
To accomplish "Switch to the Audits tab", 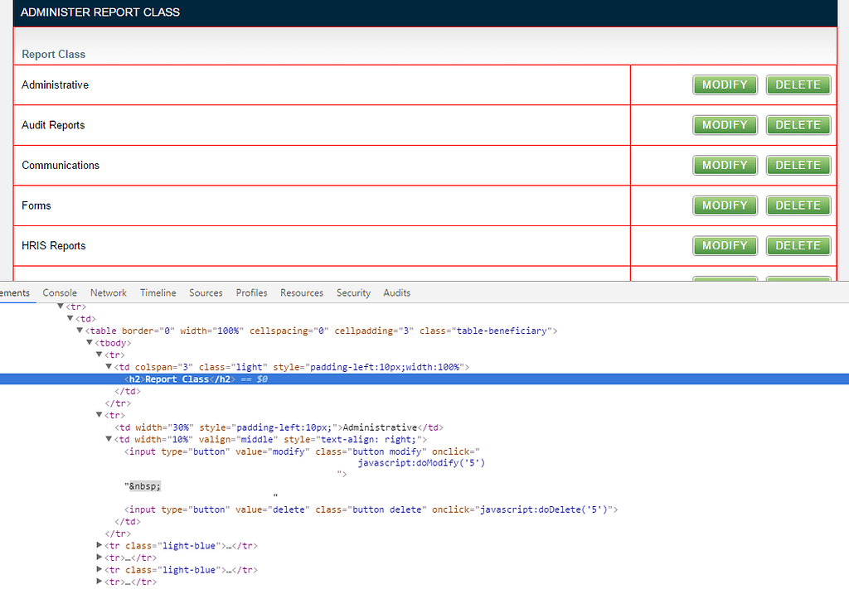I will (396, 292).
